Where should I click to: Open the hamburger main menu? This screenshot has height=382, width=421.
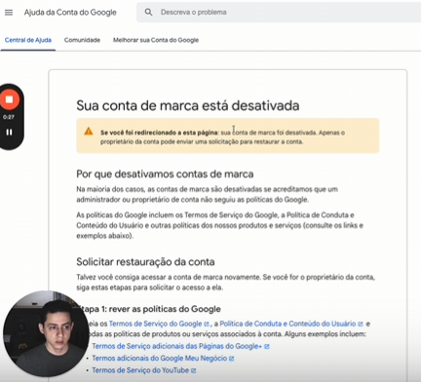point(9,13)
